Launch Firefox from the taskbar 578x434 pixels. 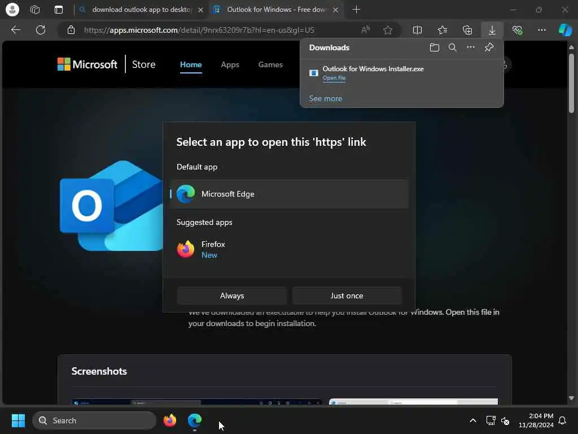(x=170, y=420)
